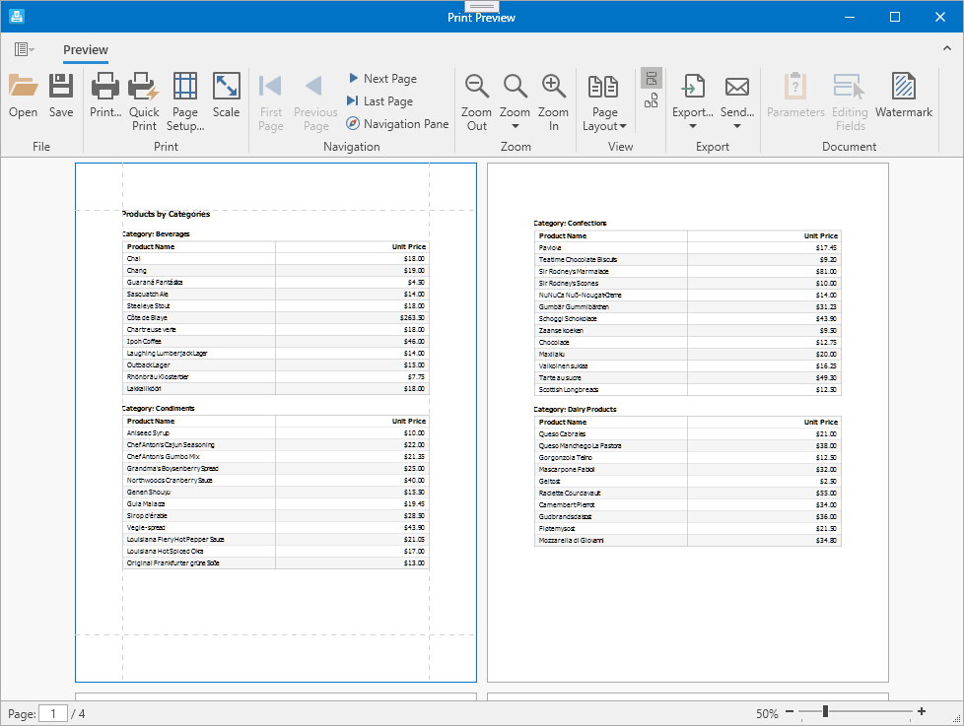Screen dimensions: 964x726
Task: Jump to the Last Page
Action: (379, 101)
